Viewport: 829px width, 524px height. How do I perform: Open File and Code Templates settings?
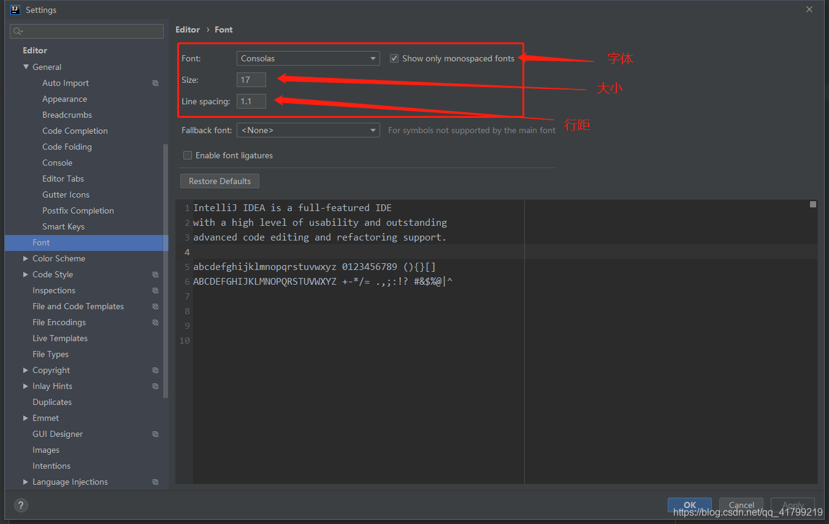[x=78, y=306]
